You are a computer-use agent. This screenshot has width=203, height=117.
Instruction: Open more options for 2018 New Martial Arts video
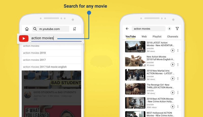point(178,79)
